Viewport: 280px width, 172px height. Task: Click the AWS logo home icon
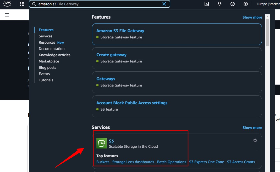pyautogui.click(x=7, y=4)
